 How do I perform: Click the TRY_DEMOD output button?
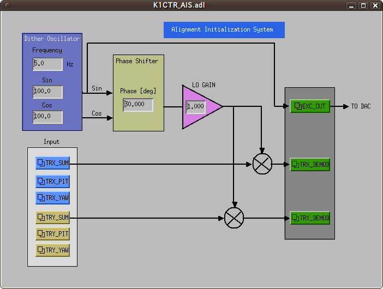pos(310,218)
